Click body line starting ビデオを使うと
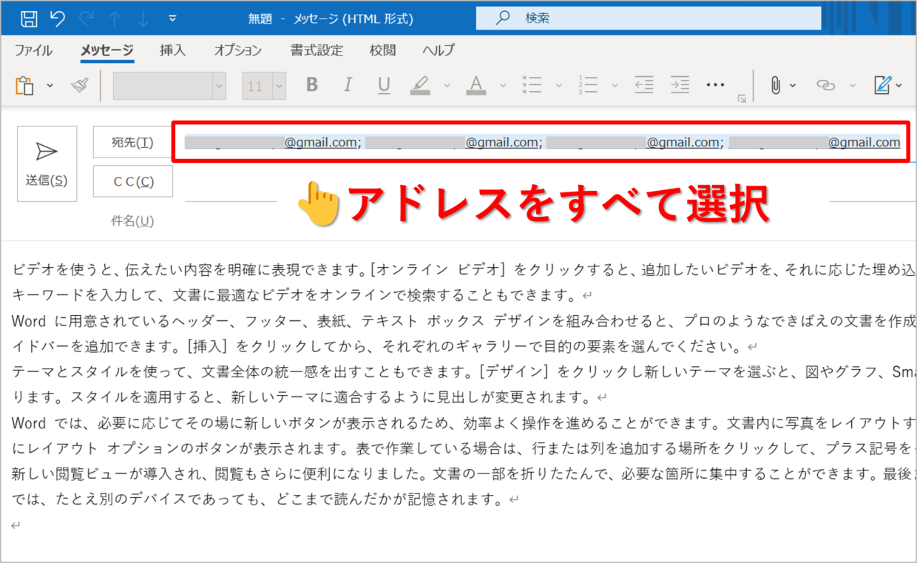This screenshot has width=917, height=563. tap(464, 270)
